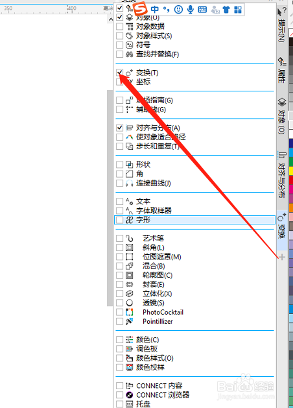
Task: Click the 形状 shaping icon
Action: pos(130,165)
